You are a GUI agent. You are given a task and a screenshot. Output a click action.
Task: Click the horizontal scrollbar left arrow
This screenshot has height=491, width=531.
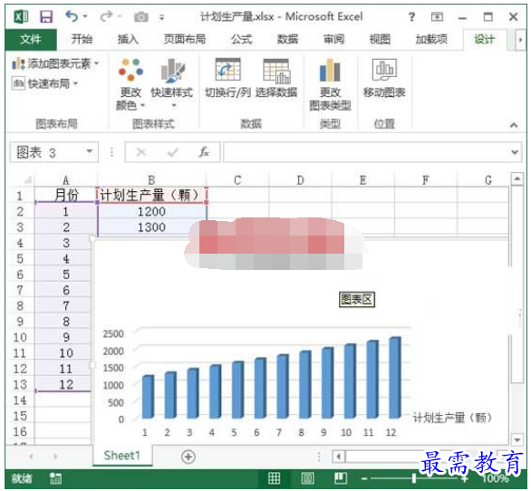pos(338,457)
